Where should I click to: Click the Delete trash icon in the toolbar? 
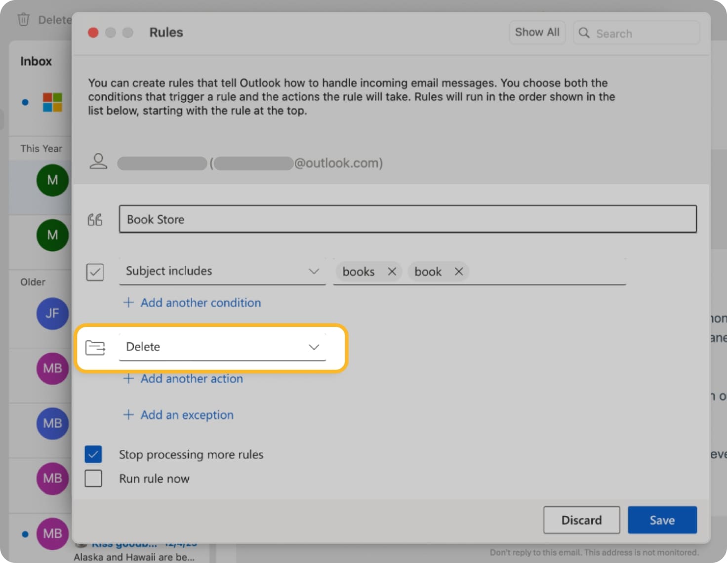(x=23, y=19)
